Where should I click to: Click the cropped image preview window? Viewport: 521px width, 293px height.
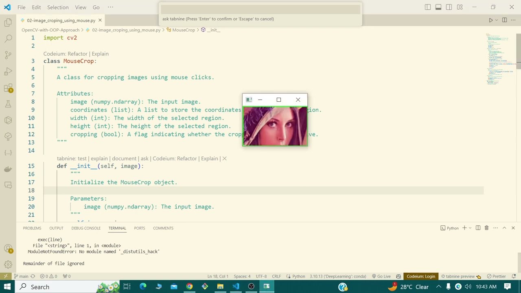(275, 126)
